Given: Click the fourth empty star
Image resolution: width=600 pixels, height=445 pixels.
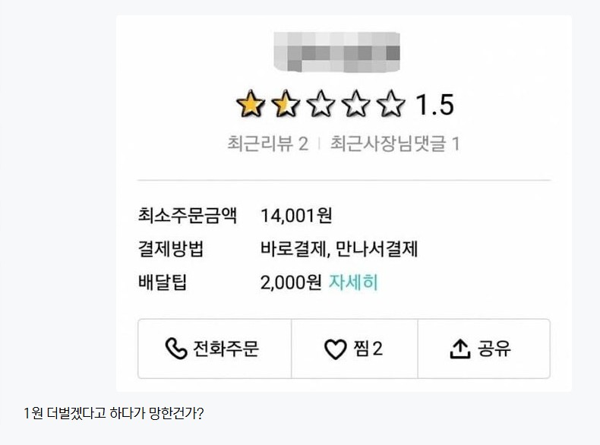Looking at the screenshot, I should [x=356, y=105].
